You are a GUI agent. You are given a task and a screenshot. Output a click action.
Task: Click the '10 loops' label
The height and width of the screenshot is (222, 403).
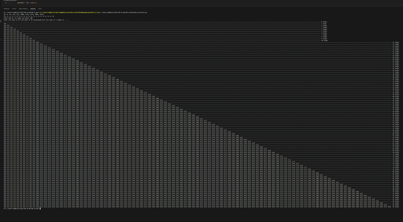coord(324,41)
